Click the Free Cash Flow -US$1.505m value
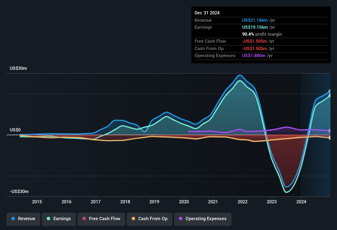Image resolution: width=337 pixels, height=230 pixels. click(254, 41)
